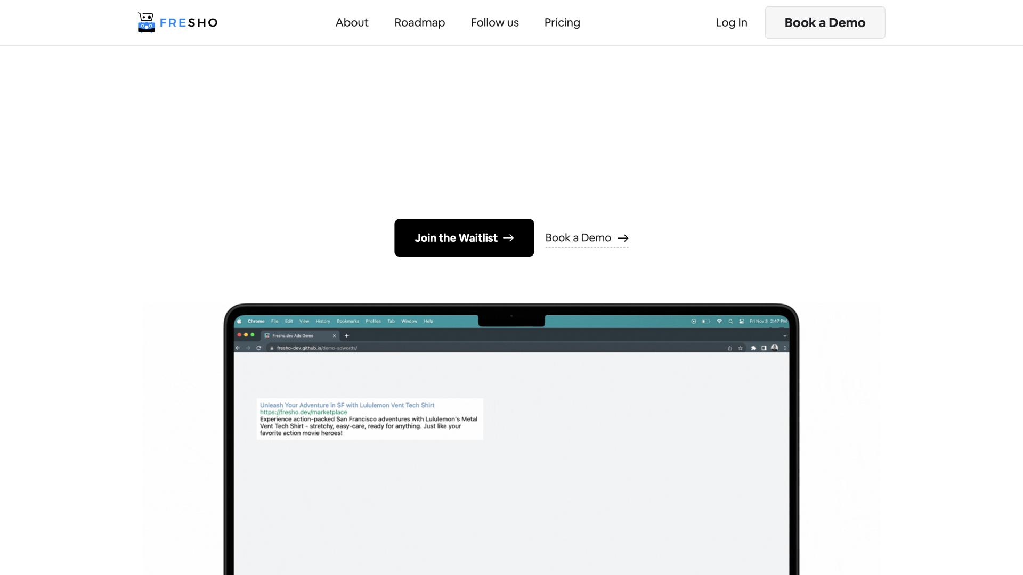
Task: Click the Chrome three-dot menu icon
Action: (785, 348)
